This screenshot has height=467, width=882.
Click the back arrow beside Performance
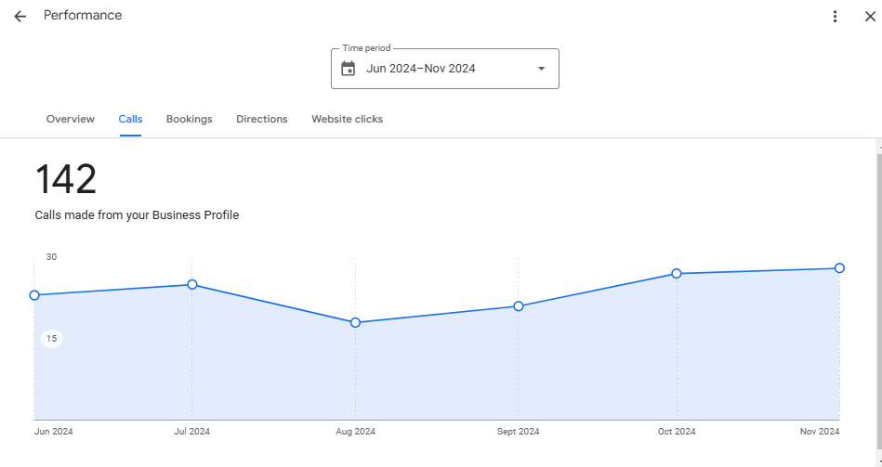(20, 16)
